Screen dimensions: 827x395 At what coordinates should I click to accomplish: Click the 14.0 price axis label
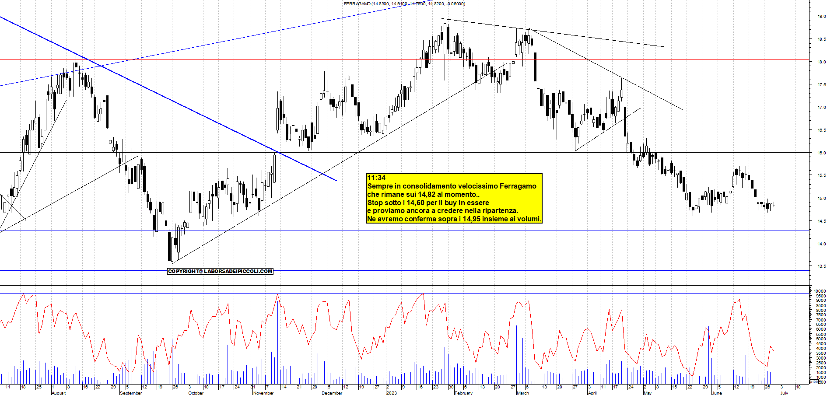(x=821, y=244)
